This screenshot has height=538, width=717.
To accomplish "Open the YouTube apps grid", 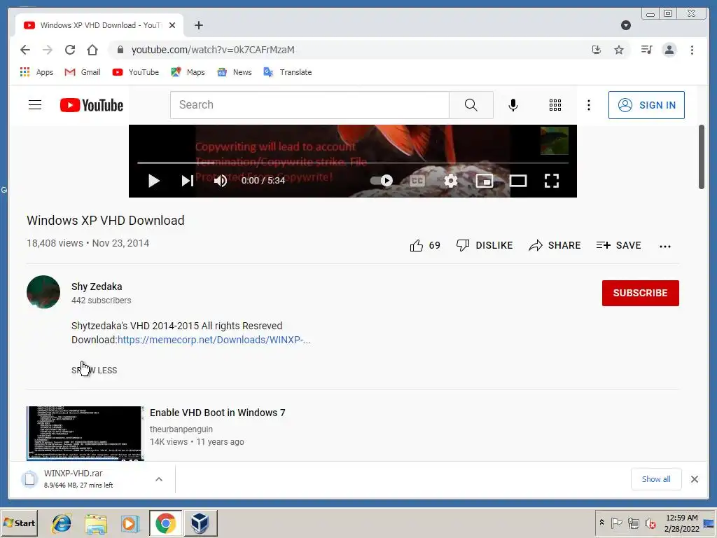I will pos(555,105).
